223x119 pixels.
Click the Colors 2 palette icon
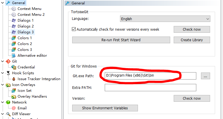14,44
